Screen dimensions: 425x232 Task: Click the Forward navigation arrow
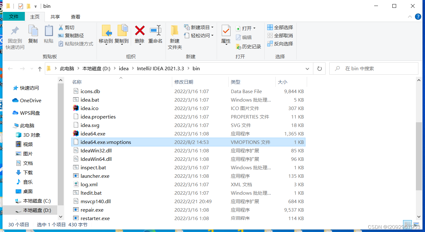[22, 69]
